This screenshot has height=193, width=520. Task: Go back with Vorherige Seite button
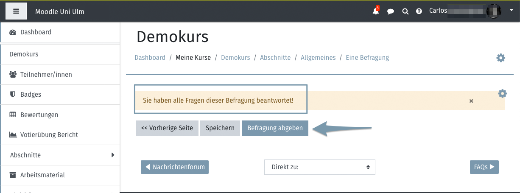click(167, 128)
